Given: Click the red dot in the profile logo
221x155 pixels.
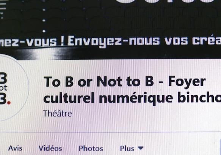Looking at the screenshot, I should 9,103.
